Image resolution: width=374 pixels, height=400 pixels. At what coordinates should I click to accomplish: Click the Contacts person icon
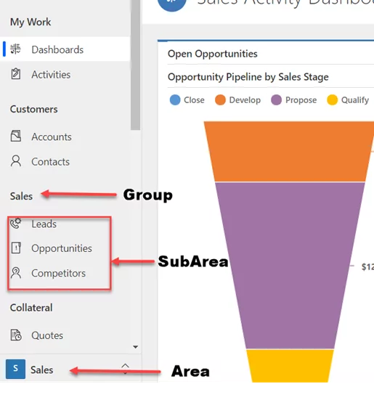coord(16,161)
